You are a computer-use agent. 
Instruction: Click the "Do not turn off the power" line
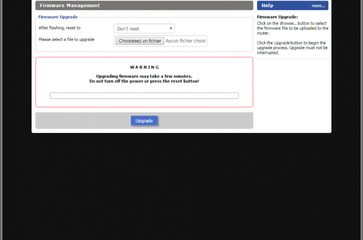pos(144,81)
